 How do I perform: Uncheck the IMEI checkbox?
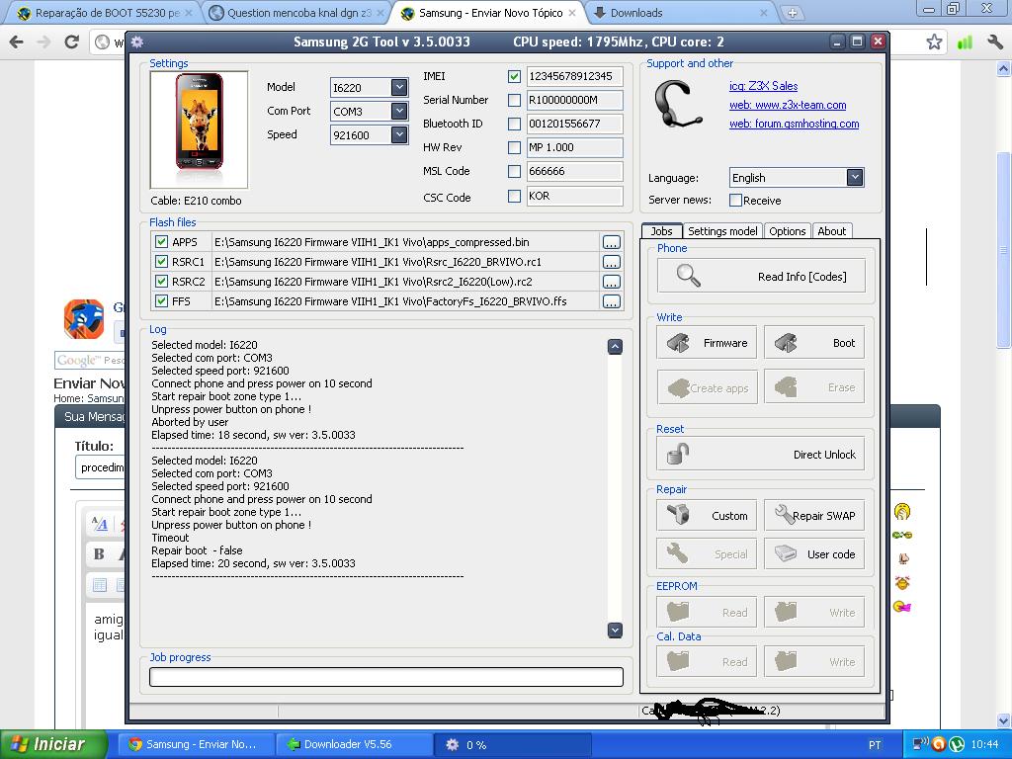pyautogui.click(x=514, y=76)
